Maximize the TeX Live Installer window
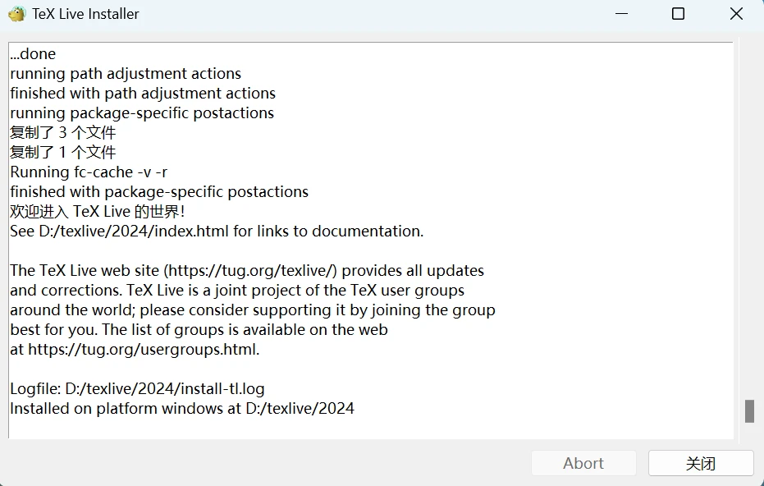This screenshot has width=764, height=486. 678,14
